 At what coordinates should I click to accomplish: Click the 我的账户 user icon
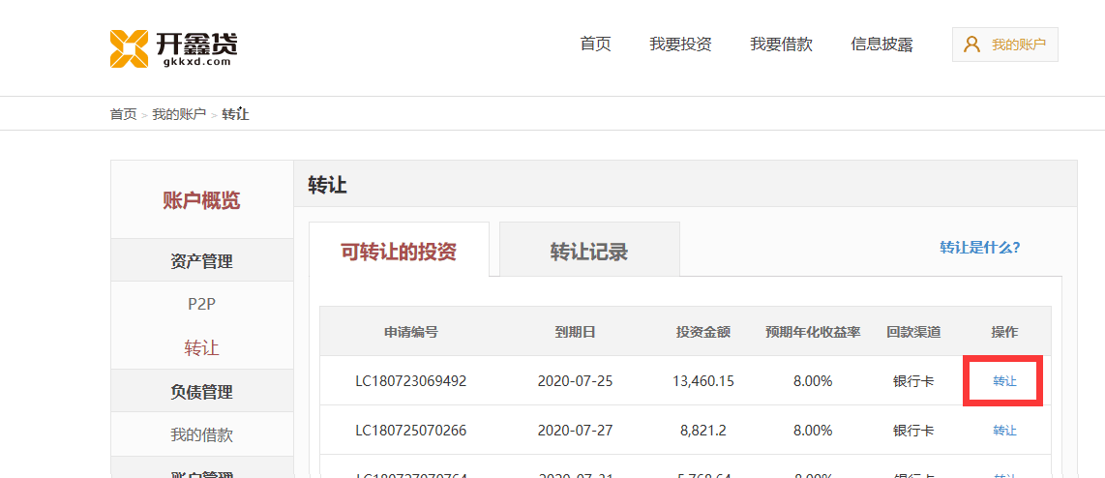tap(971, 45)
